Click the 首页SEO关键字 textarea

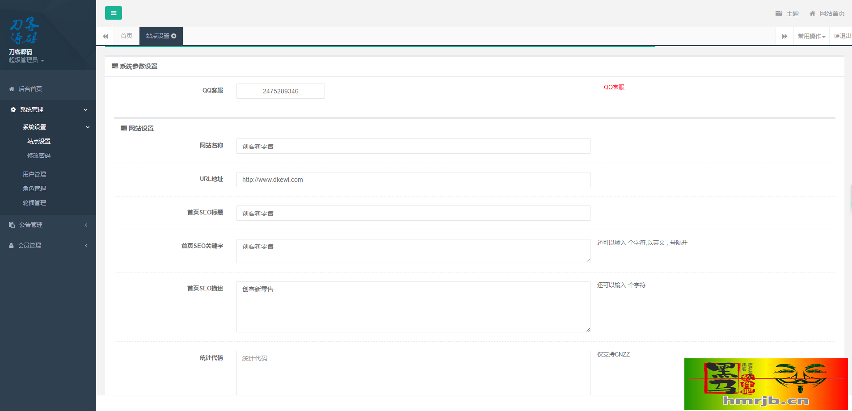[x=413, y=251]
